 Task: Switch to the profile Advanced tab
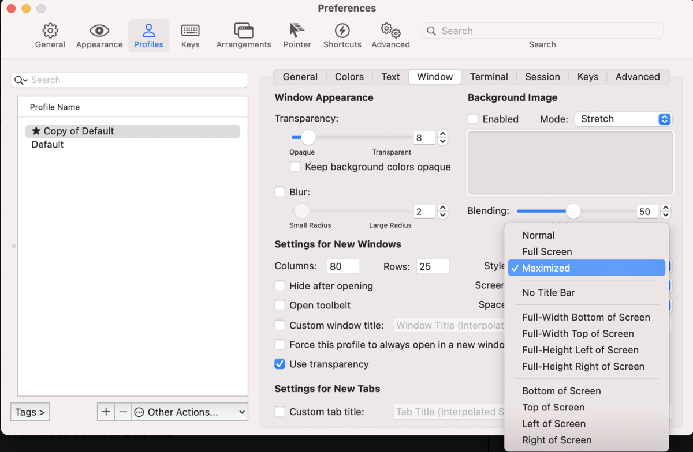638,77
